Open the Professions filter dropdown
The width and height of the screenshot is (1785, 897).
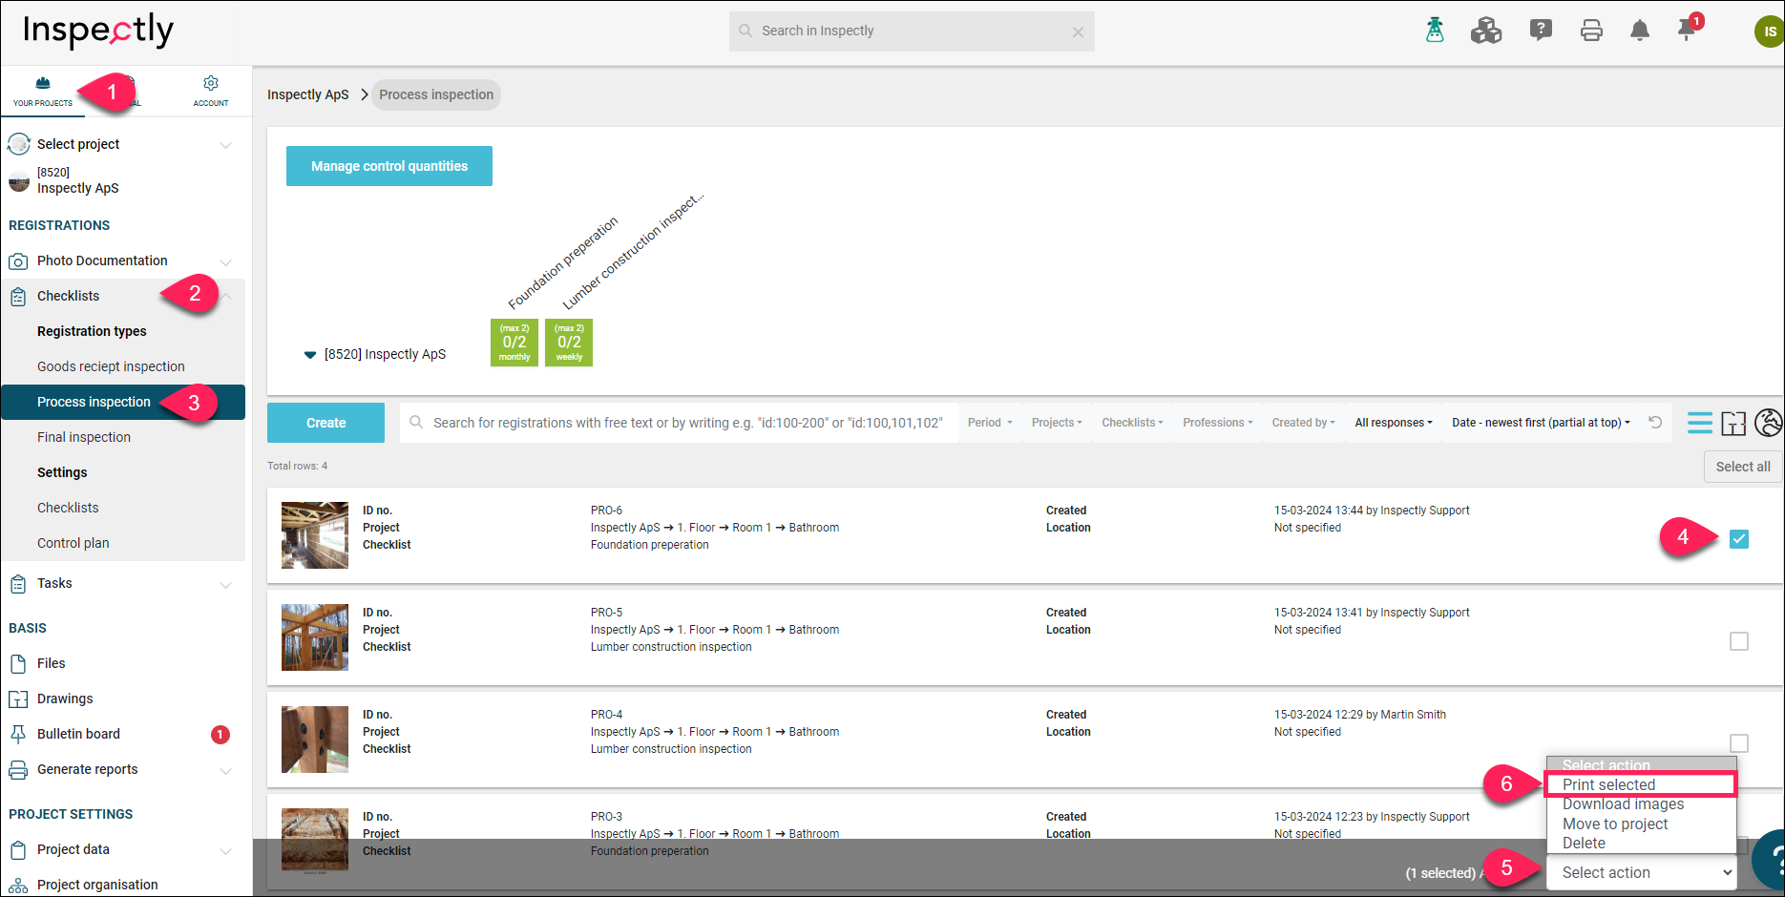pos(1218,423)
